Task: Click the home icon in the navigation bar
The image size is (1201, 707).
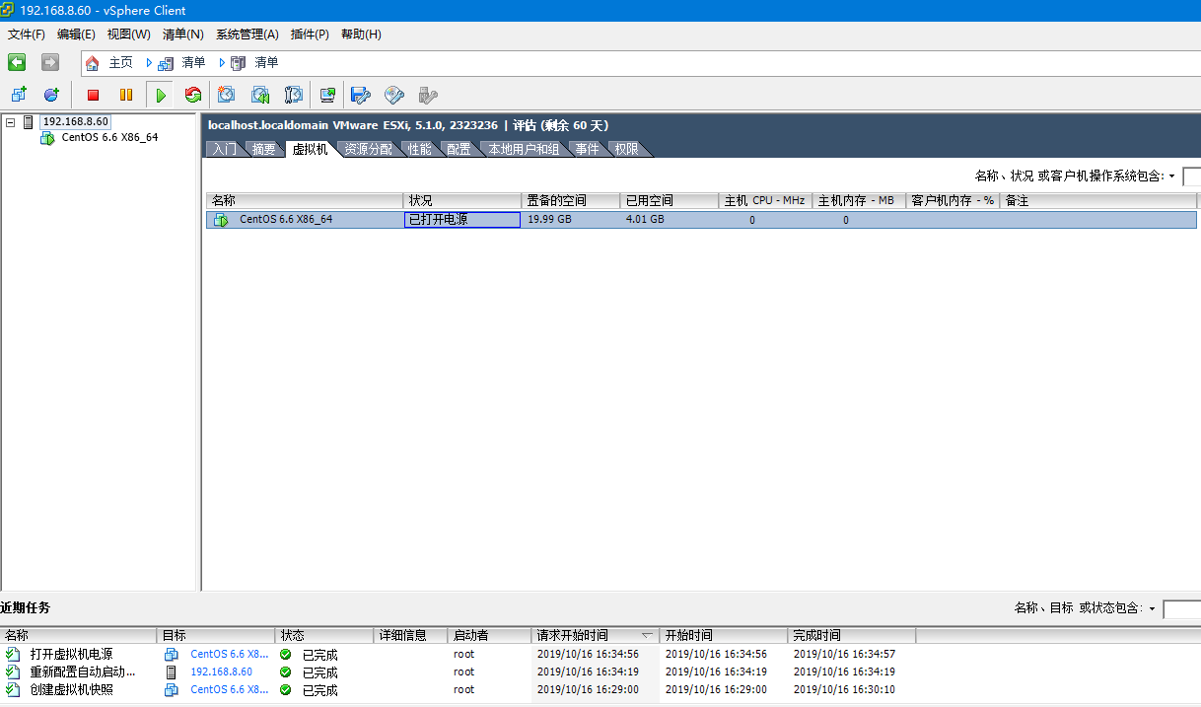Action: pos(93,63)
